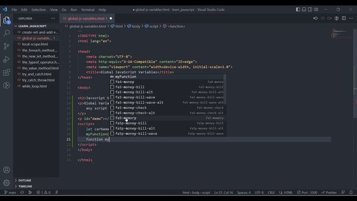Select myFunction suggestion in autocomplete list

tap(167, 76)
